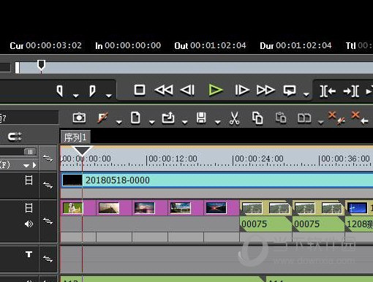Select first clip thumbnail with child
373x282 pixels.
72,208
